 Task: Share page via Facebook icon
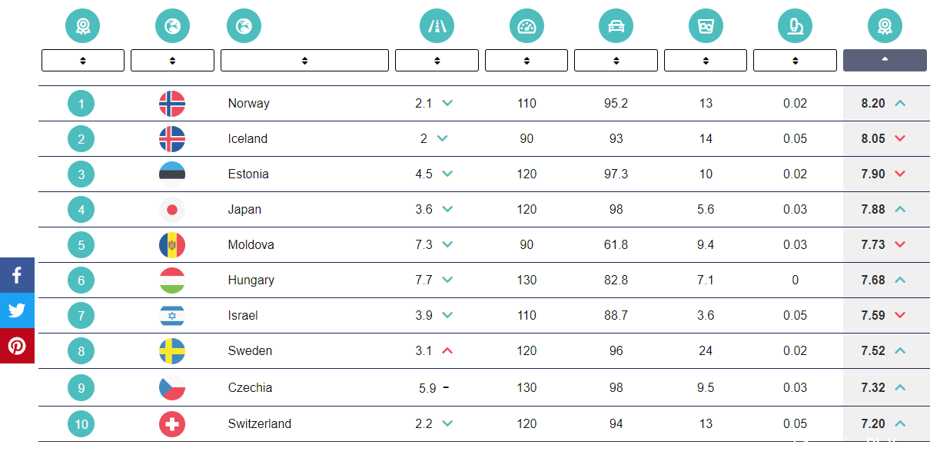[17, 275]
